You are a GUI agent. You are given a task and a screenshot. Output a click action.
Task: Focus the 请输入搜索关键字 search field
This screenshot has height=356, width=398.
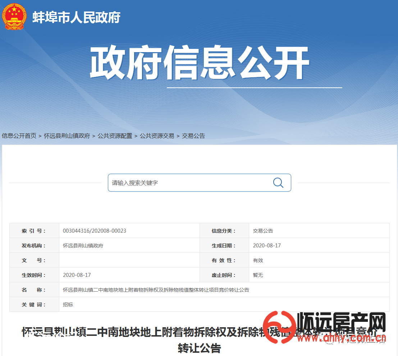(x=191, y=183)
